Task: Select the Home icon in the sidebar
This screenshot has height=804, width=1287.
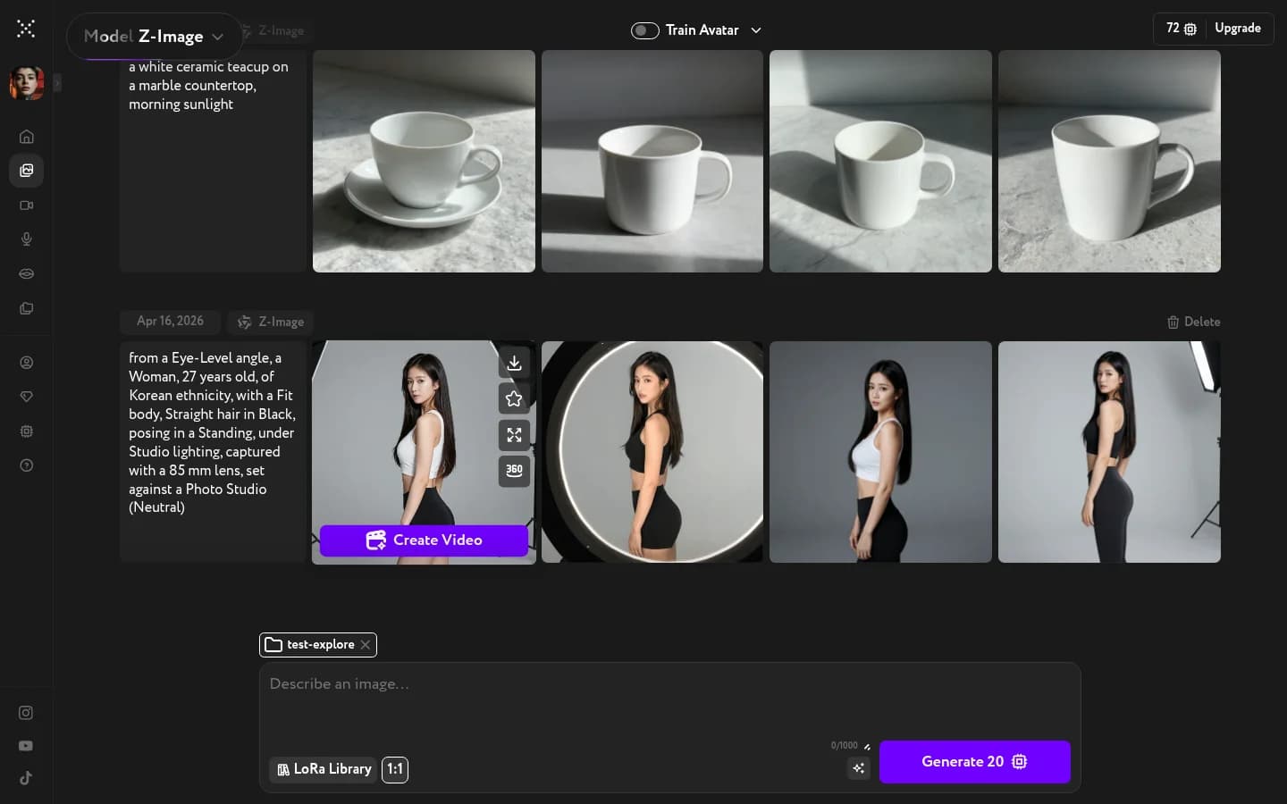Action: (27, 136)
